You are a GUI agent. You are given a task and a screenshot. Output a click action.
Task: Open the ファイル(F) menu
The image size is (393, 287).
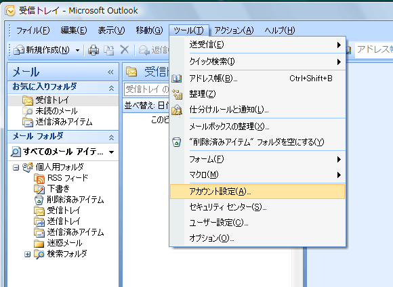(33, 30)
